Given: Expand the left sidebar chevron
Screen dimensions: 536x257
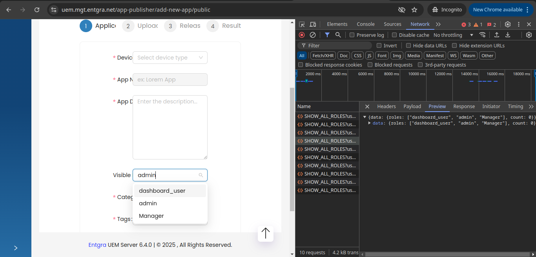Looking at the screenshot, I should pyautogui.click(x=16, y=248).
